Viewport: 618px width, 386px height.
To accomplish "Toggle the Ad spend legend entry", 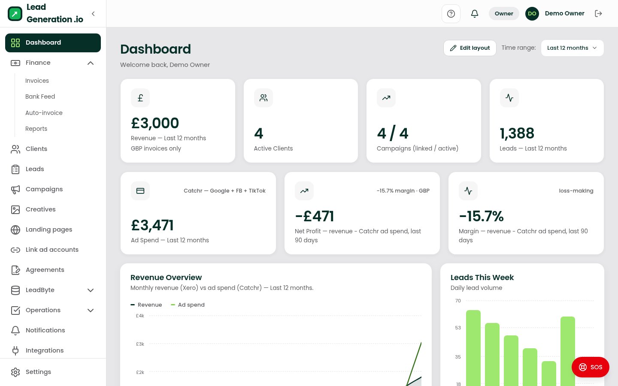I will pyautogui.click(x=188, y=305).
